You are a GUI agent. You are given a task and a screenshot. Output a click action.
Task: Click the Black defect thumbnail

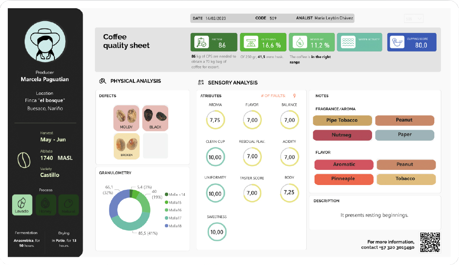pos(155,118)
